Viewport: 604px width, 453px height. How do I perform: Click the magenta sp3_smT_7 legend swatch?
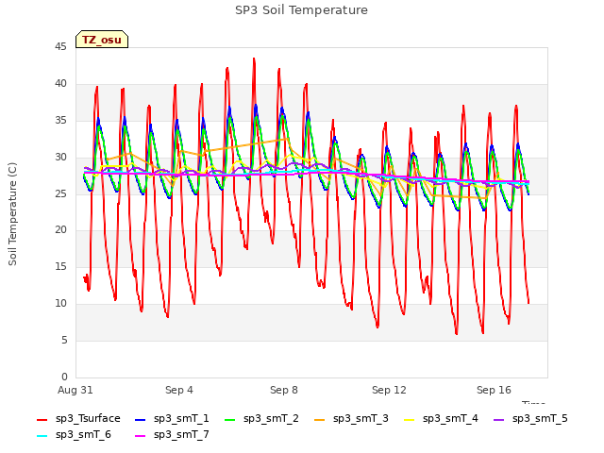click(x=141, y=436)
